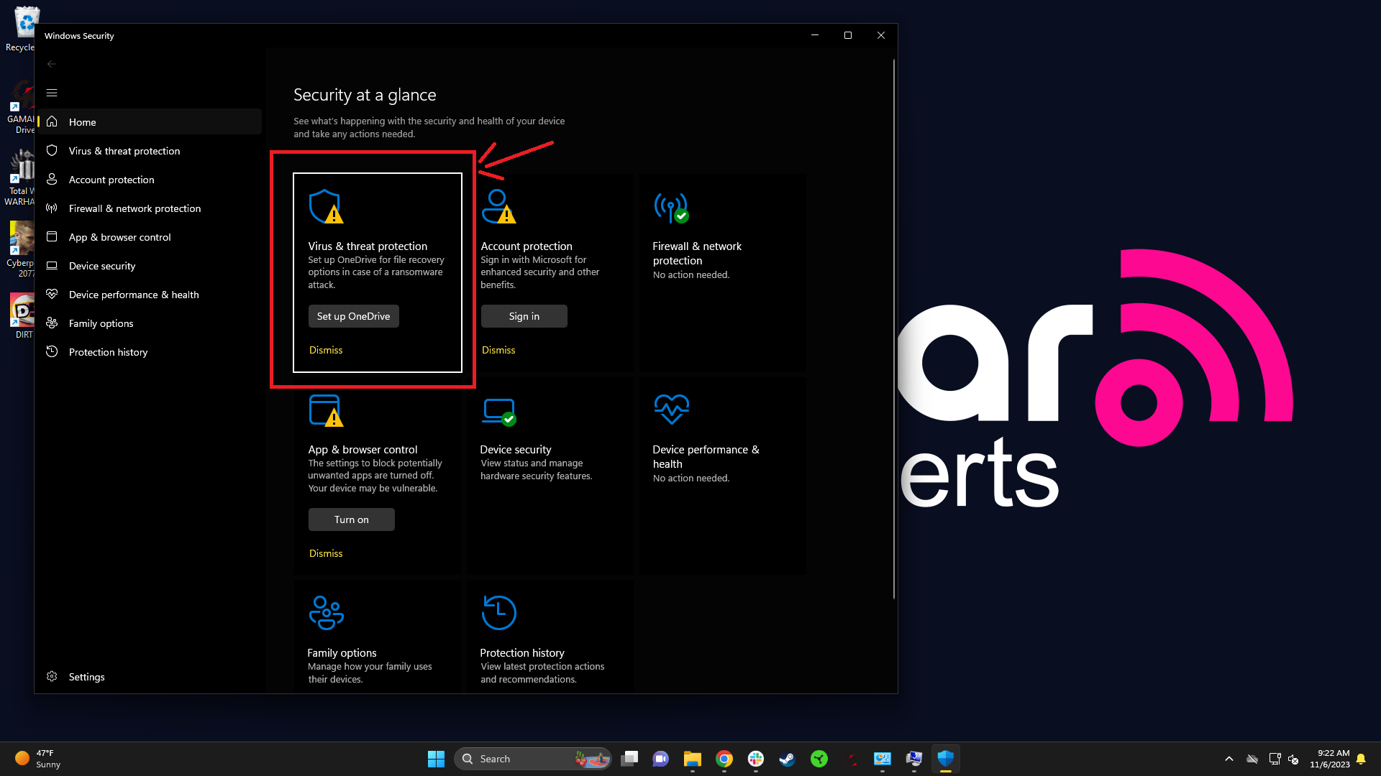Go to Firewall & network protection sidebar item
The height and width of the screenshot is (776, 1381).
[x=150, y=208]
